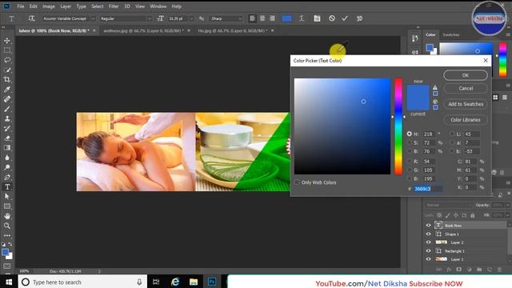This screenshot has width=512, height=288.
Task: Open the Layer menu
Action: point(66,6)
